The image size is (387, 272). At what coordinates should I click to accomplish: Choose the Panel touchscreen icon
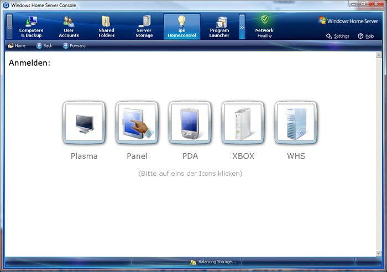tap(137, 122)
